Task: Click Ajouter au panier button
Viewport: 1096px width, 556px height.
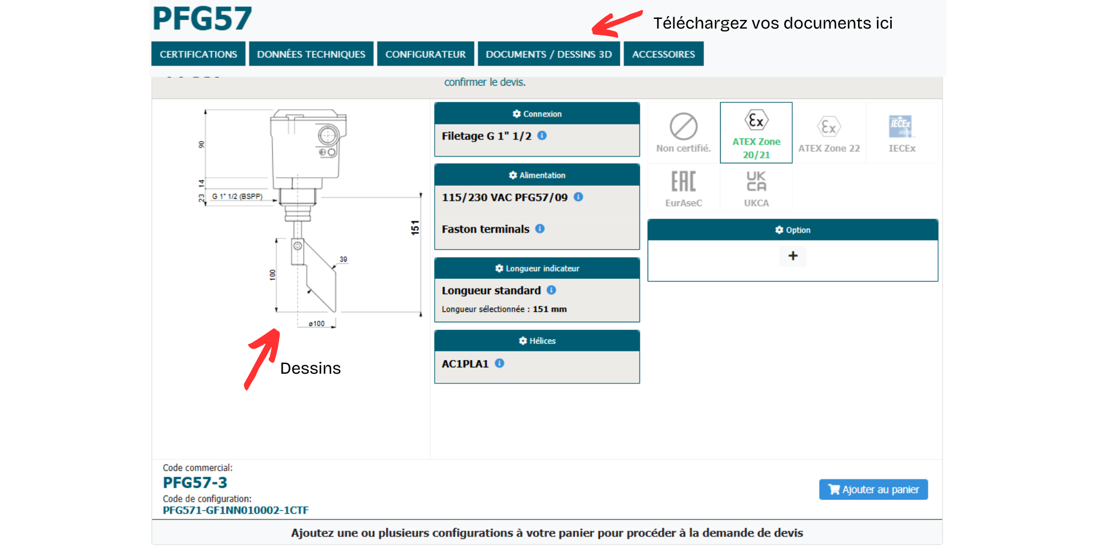Action: (873, 490)
